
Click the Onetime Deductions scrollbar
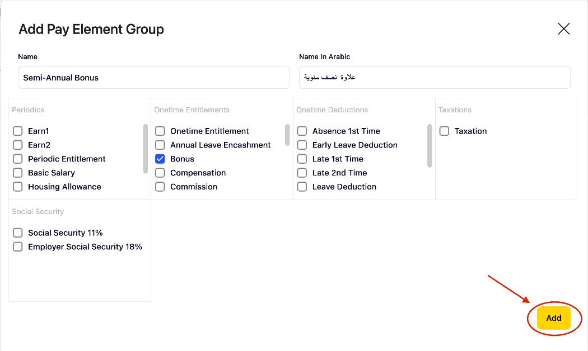point(430,145)
